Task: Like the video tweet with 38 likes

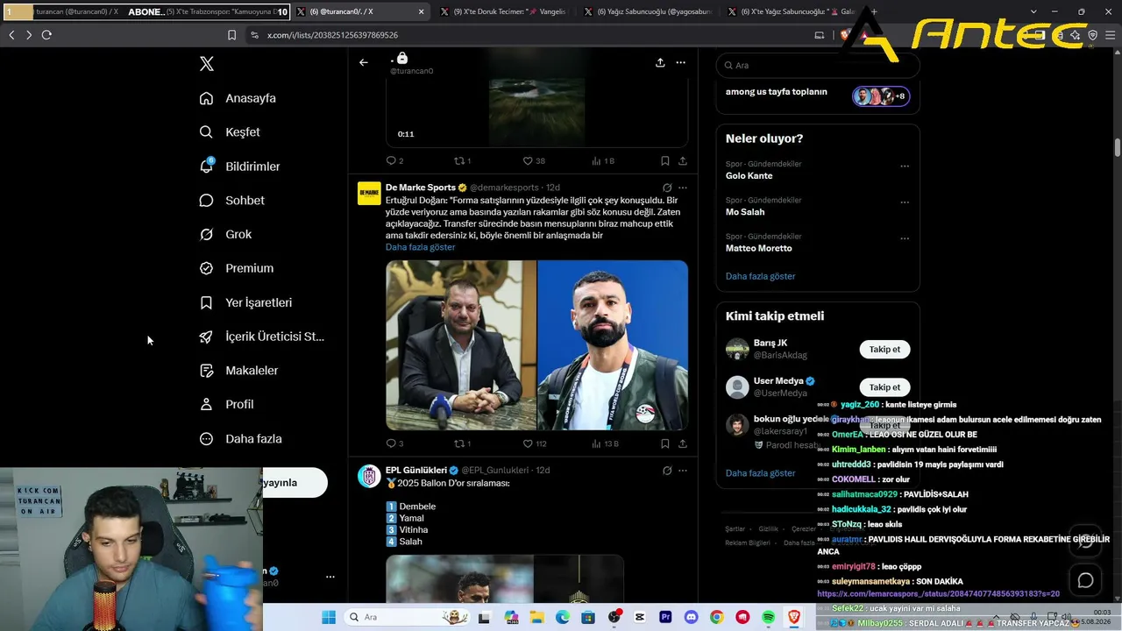Action: (x=534, y=161)
